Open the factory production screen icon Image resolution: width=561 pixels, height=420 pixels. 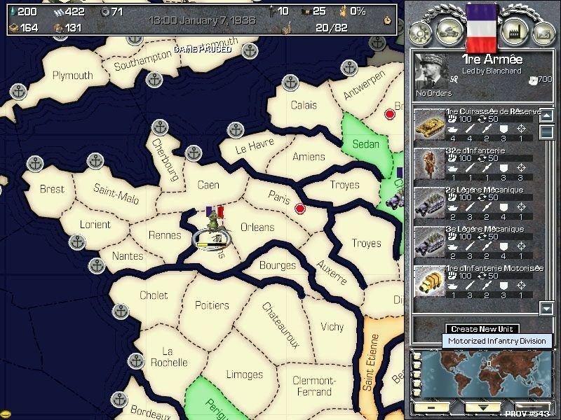pos(514,32)
